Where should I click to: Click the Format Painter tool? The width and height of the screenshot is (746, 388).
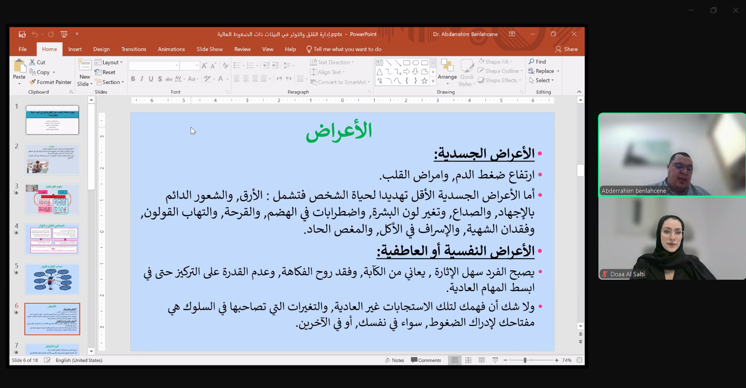pyautogui.click(x=50, y=82)
